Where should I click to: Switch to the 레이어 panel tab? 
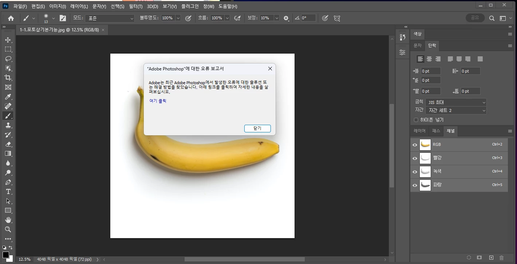tap(419, 131)
